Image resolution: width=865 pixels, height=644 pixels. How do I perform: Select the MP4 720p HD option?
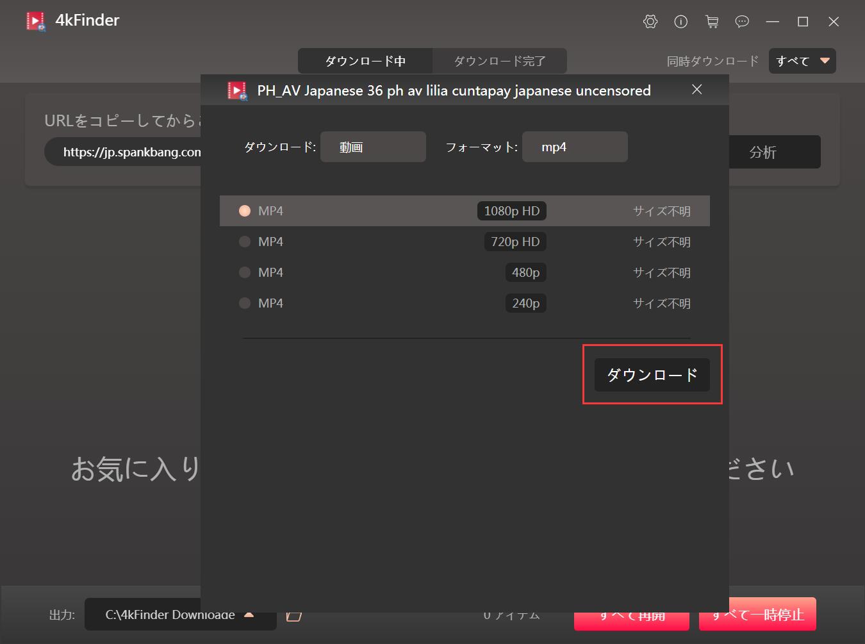(245, 242)
